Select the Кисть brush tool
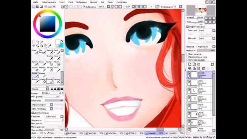The height and width of the screenshot is (139, 247). tap(57, 69)
